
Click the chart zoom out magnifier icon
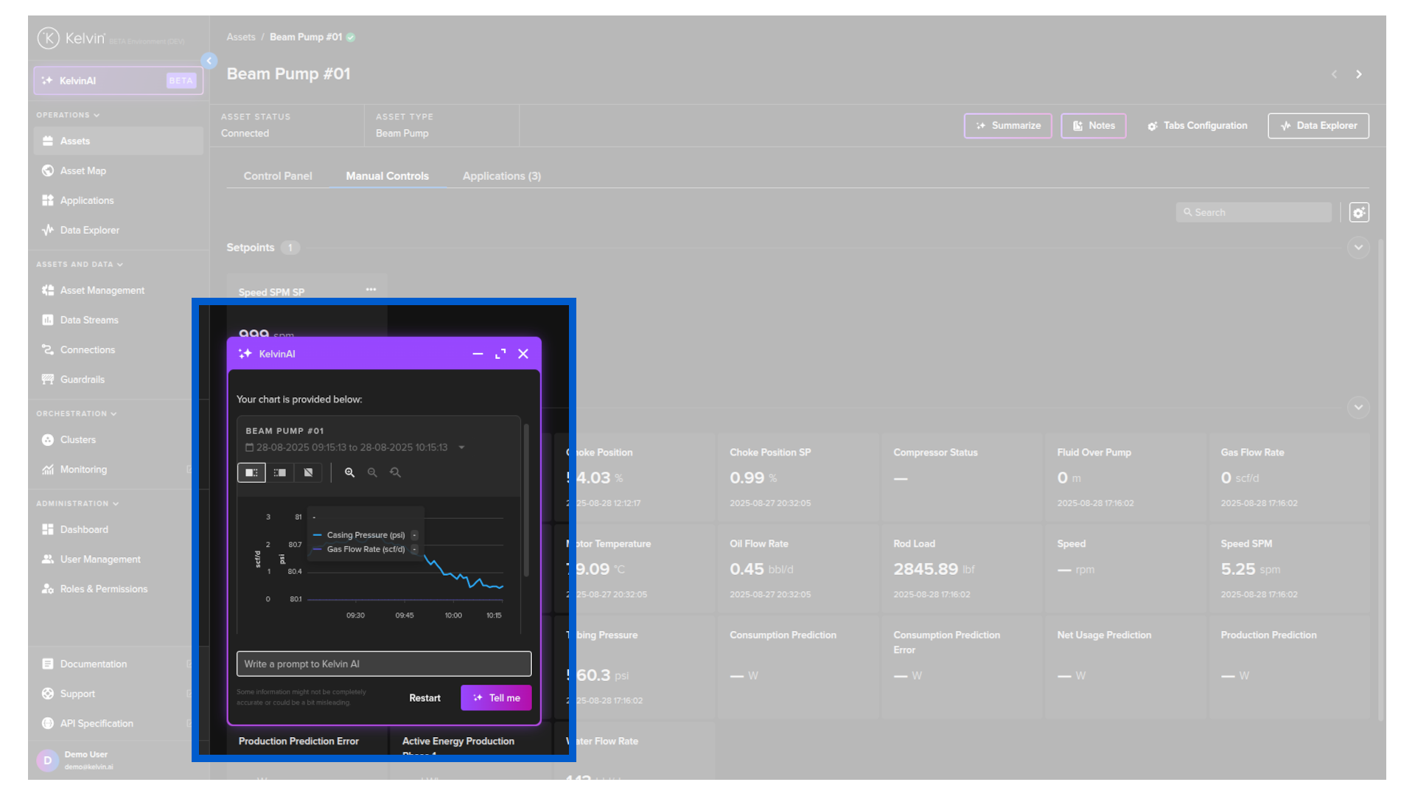point(372,472)
